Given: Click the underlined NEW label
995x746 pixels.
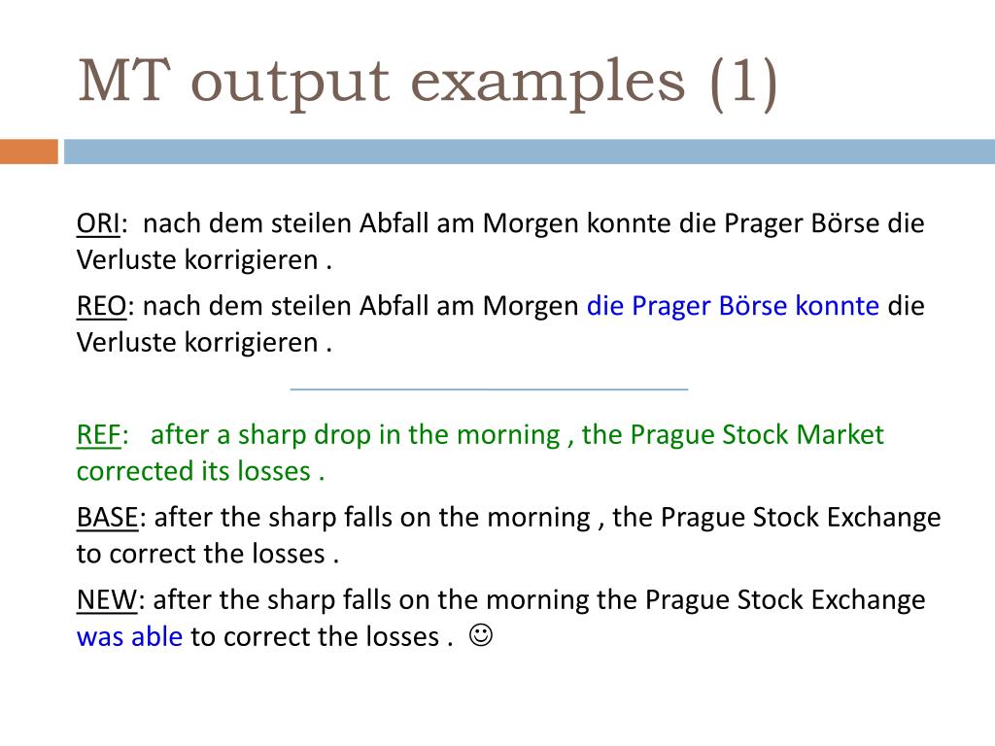Looking at the screenshot, I should pos(107,600).
